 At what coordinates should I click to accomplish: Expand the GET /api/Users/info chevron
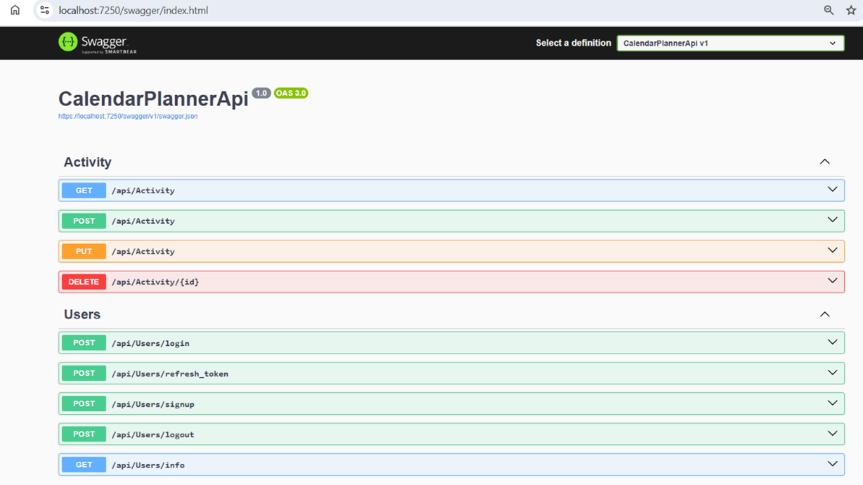[832, 464]
